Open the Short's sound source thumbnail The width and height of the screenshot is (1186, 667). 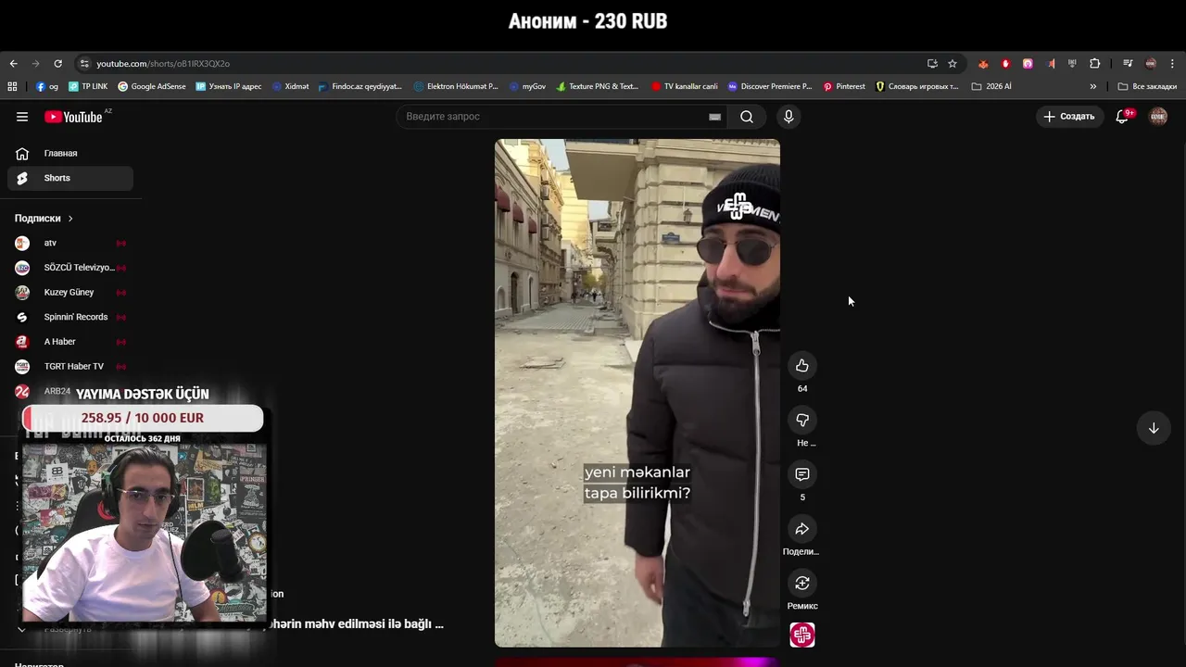pos(802,636)
